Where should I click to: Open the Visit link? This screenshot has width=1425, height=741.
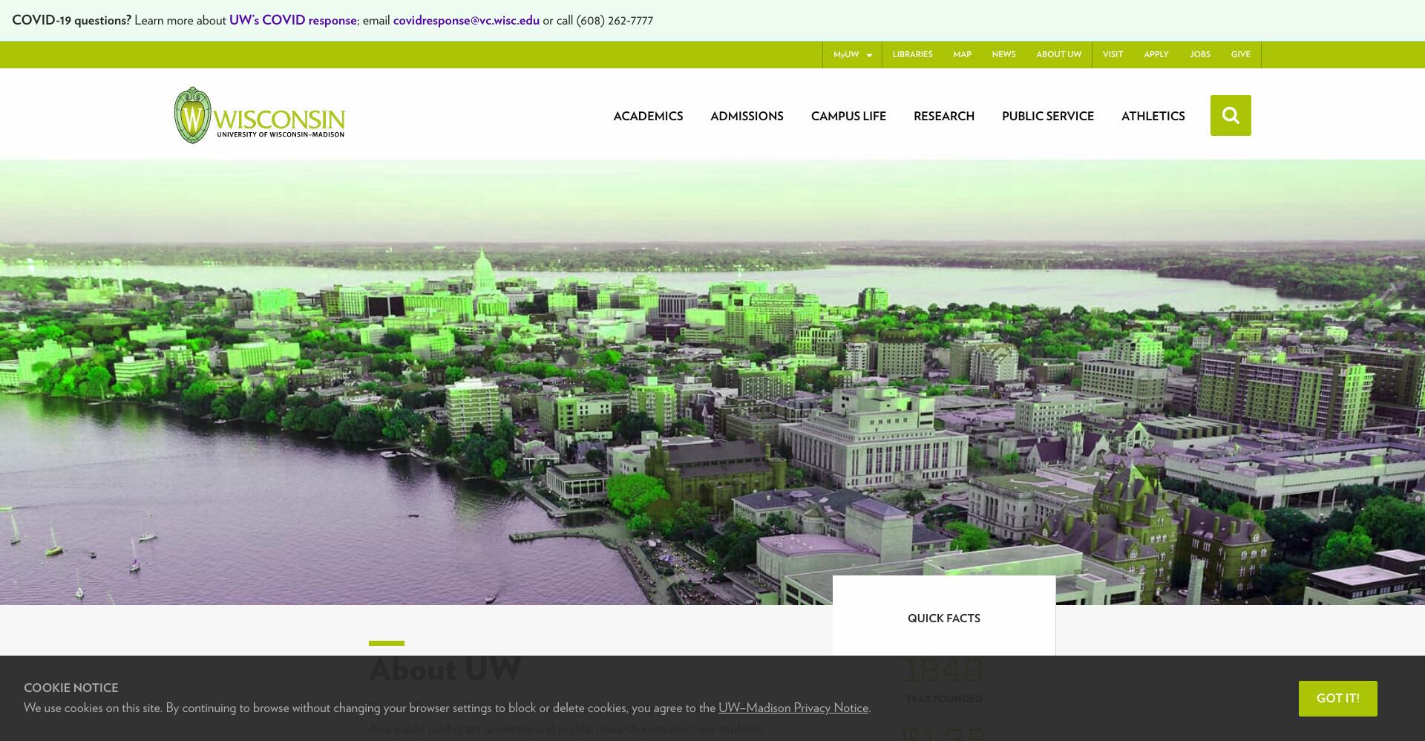[1113, 54]
